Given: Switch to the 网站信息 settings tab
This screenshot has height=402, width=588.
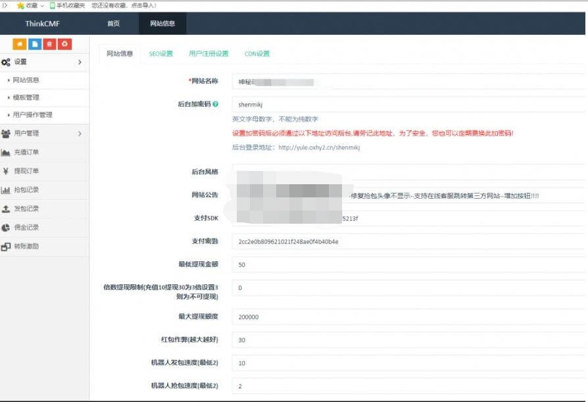Looking at the screenshot, I should point(120,54).
